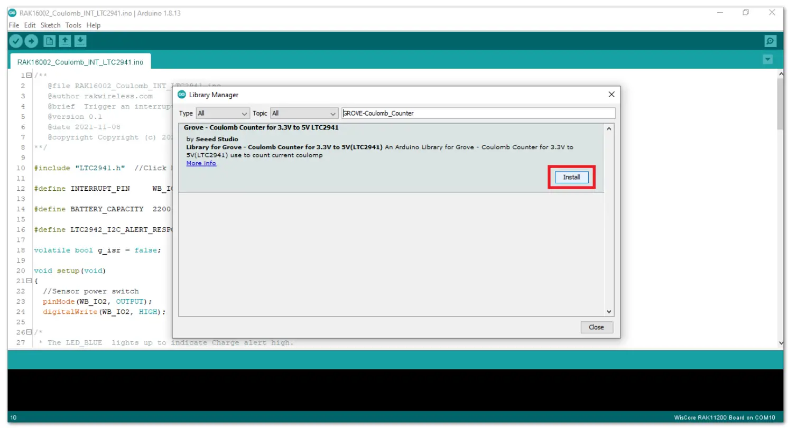This screenshot has width=796, height=428.
Task: Open the tab options dropdown arrow
Action: [x=768, y=60]
